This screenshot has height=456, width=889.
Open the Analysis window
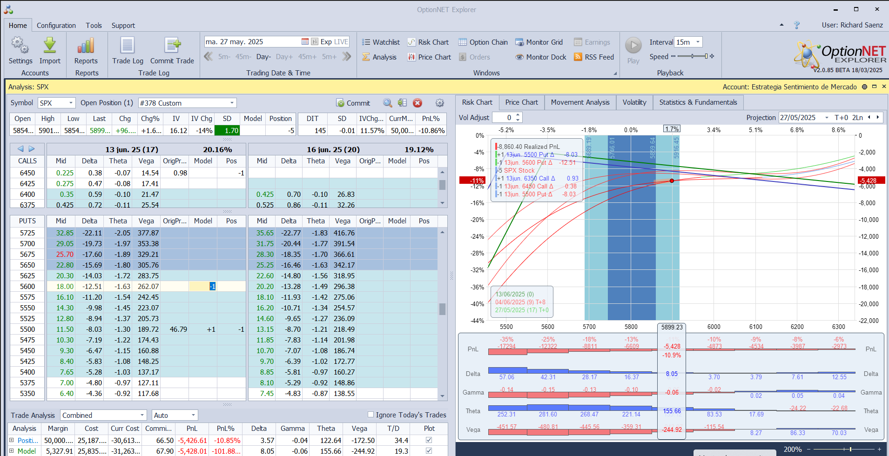point(379,57)
